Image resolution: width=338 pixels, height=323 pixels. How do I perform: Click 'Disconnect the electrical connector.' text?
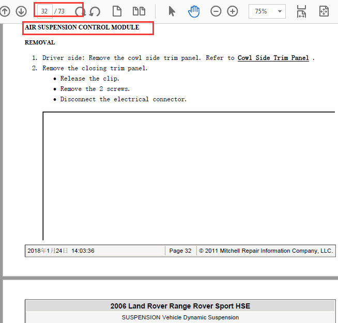[124, 99]
